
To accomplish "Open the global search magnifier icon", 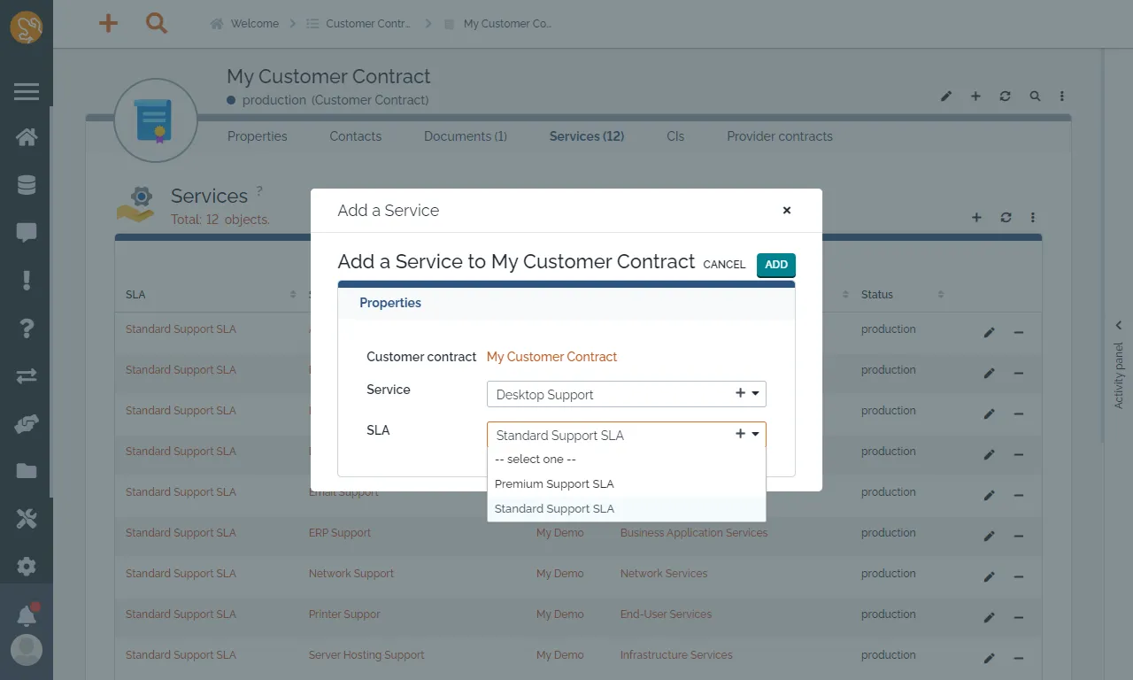I will (x=157, y=24).
